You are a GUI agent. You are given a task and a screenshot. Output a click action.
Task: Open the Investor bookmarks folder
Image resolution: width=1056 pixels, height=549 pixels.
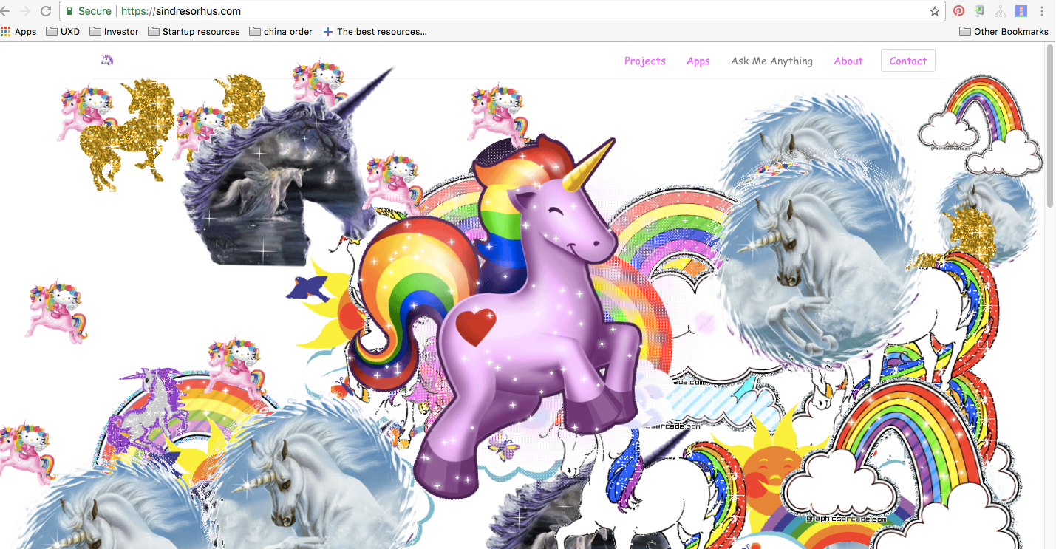click(114, 32)
